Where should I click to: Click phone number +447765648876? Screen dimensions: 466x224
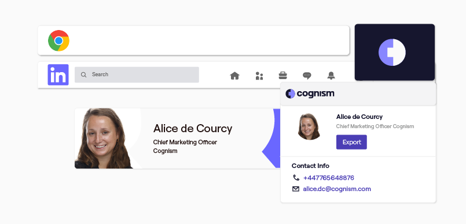point(328,178)
